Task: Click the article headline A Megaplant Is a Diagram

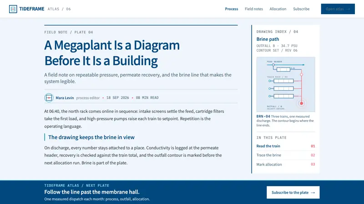Action: 112,53
